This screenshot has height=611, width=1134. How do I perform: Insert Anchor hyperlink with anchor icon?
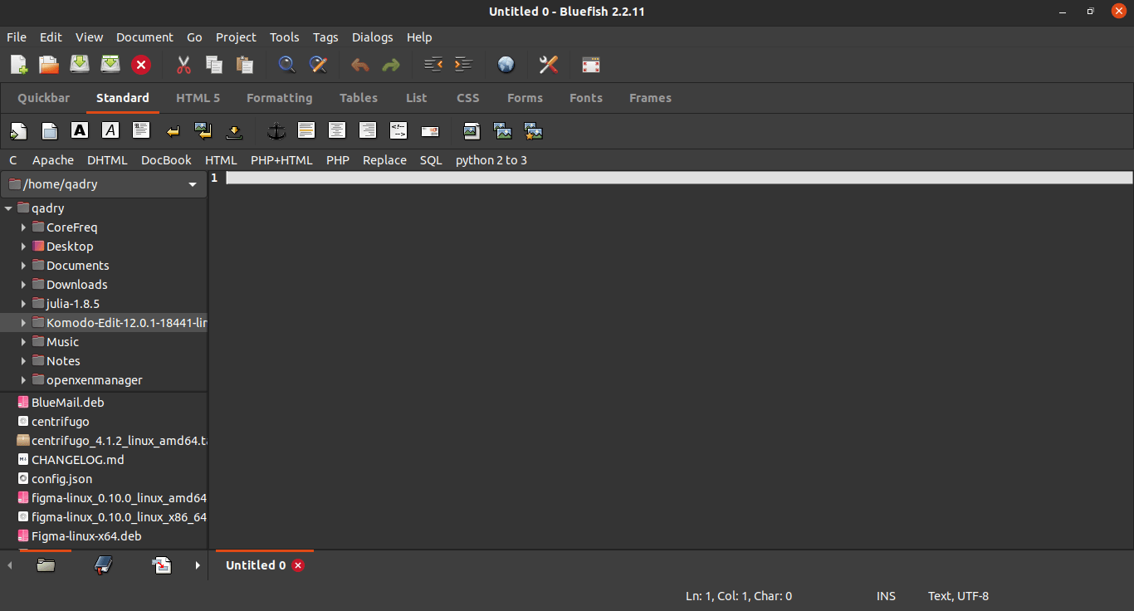[276, 131]
